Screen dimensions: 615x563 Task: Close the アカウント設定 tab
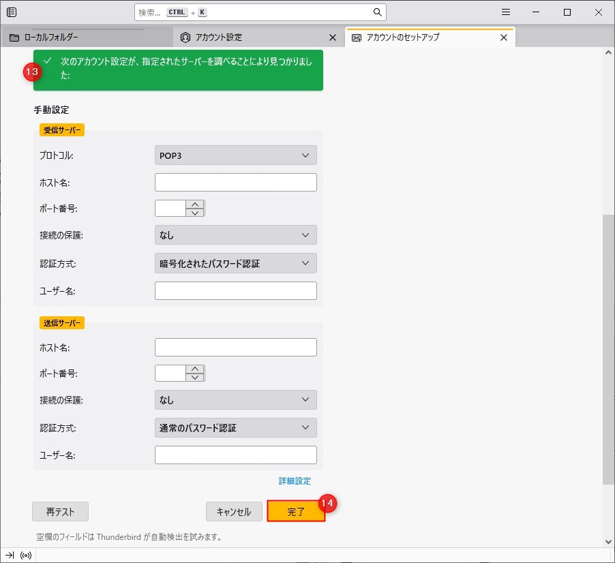(x=333, y=37)
